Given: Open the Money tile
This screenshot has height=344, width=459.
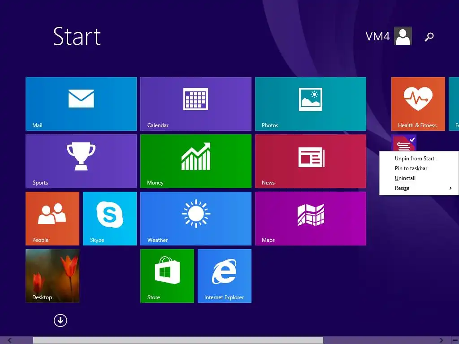Looking at the screenshot, I should pos(196,161).
